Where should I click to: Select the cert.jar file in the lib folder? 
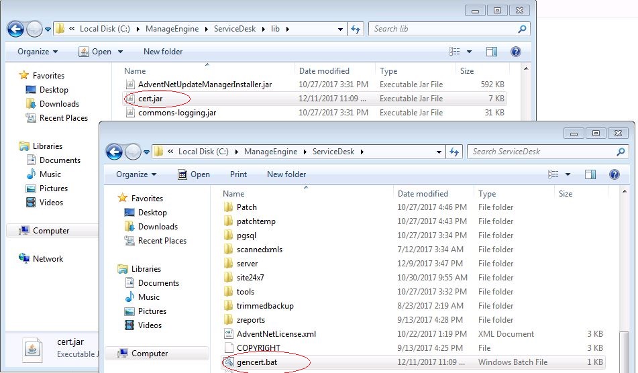pyautogui.click(x=150, y=99)
